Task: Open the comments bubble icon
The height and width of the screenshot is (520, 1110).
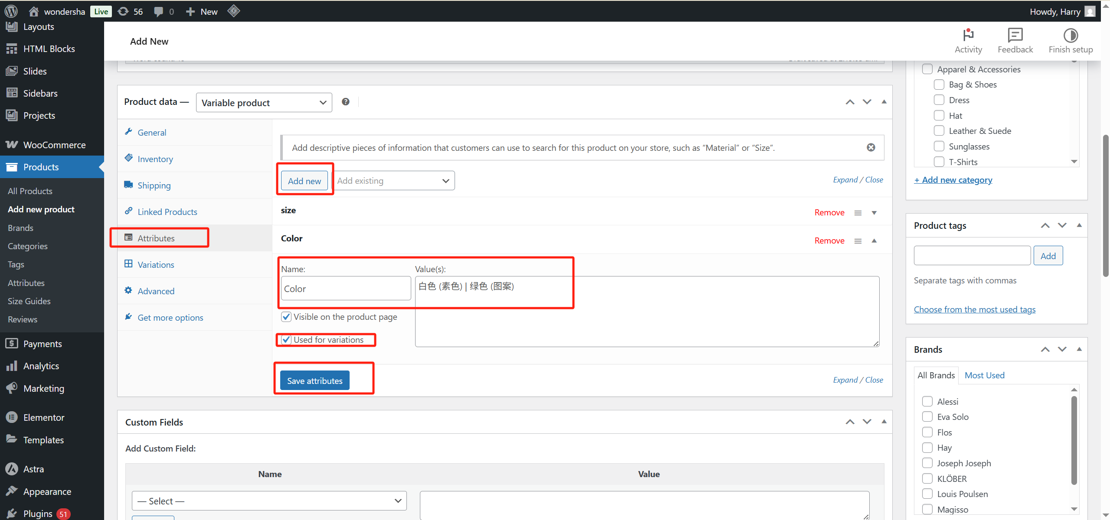Action: (159, 11)
